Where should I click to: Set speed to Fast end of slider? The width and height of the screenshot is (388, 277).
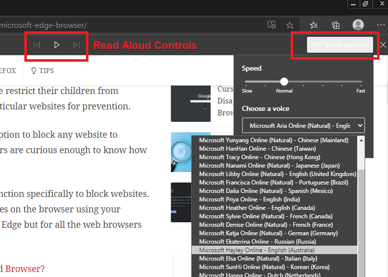361,82
